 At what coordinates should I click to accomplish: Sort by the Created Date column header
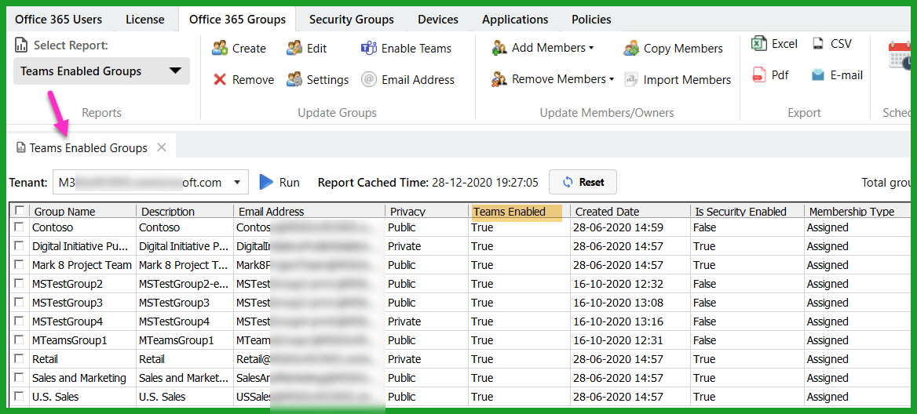630,212
